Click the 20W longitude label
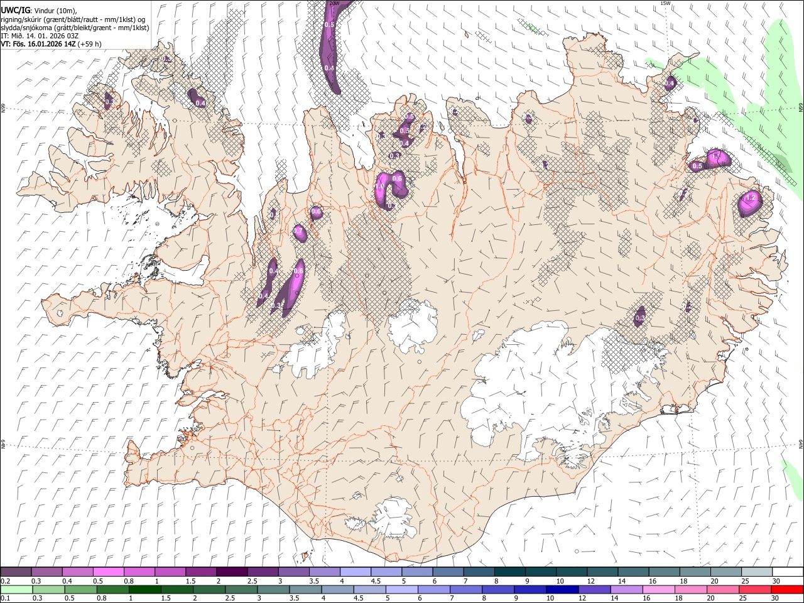The image size is (804, 603). pos(334,3)
